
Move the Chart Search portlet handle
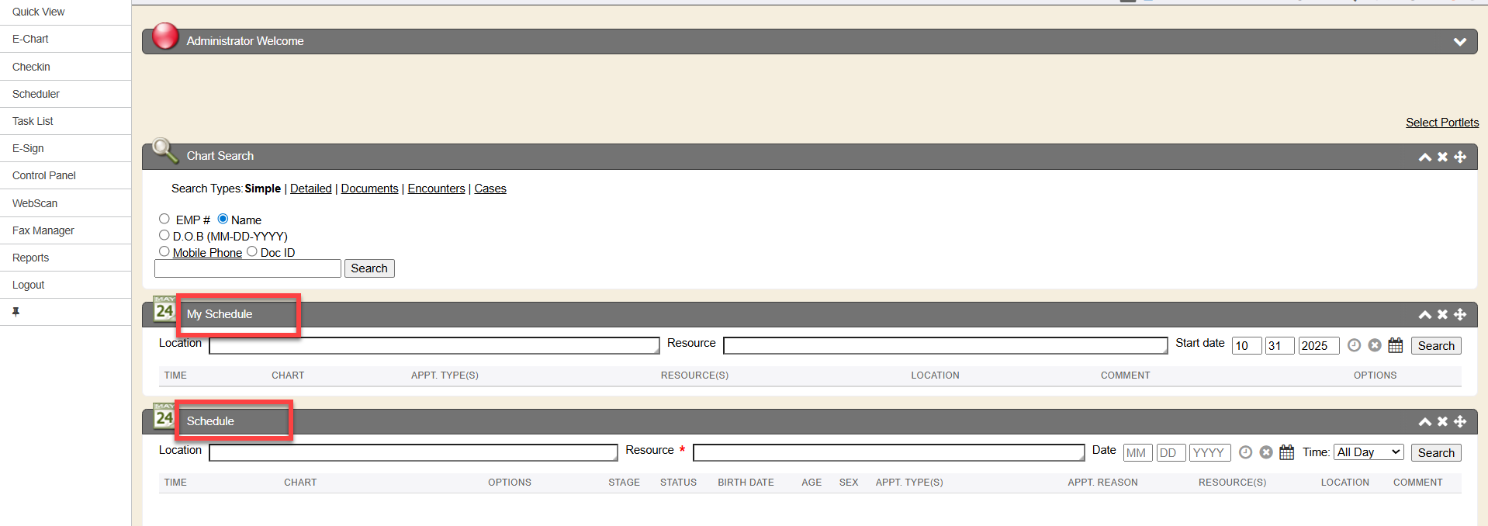point(1460,157)
